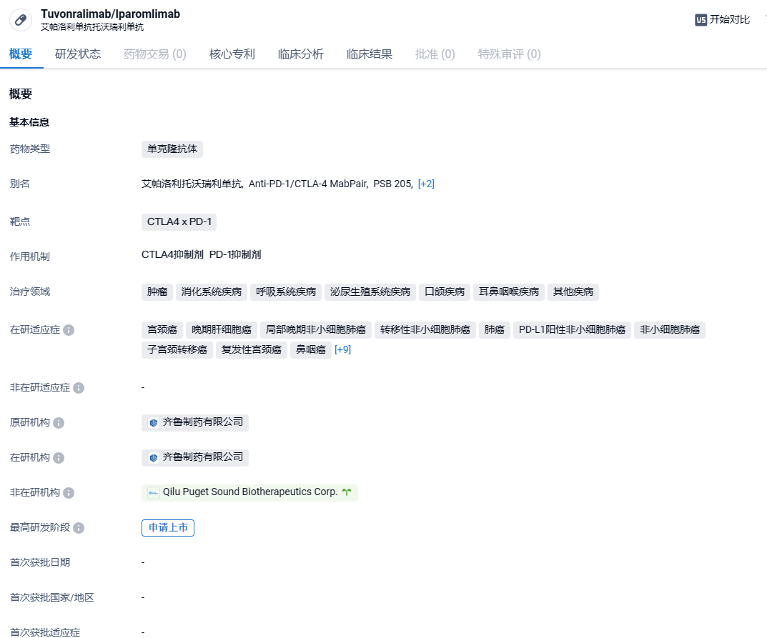Open info icon next to 非在研适应症
Viewport: 767px width, 638px height.
pos(79,388)
